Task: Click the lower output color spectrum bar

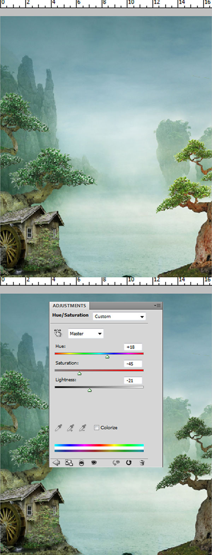Action: click(99, 451)
